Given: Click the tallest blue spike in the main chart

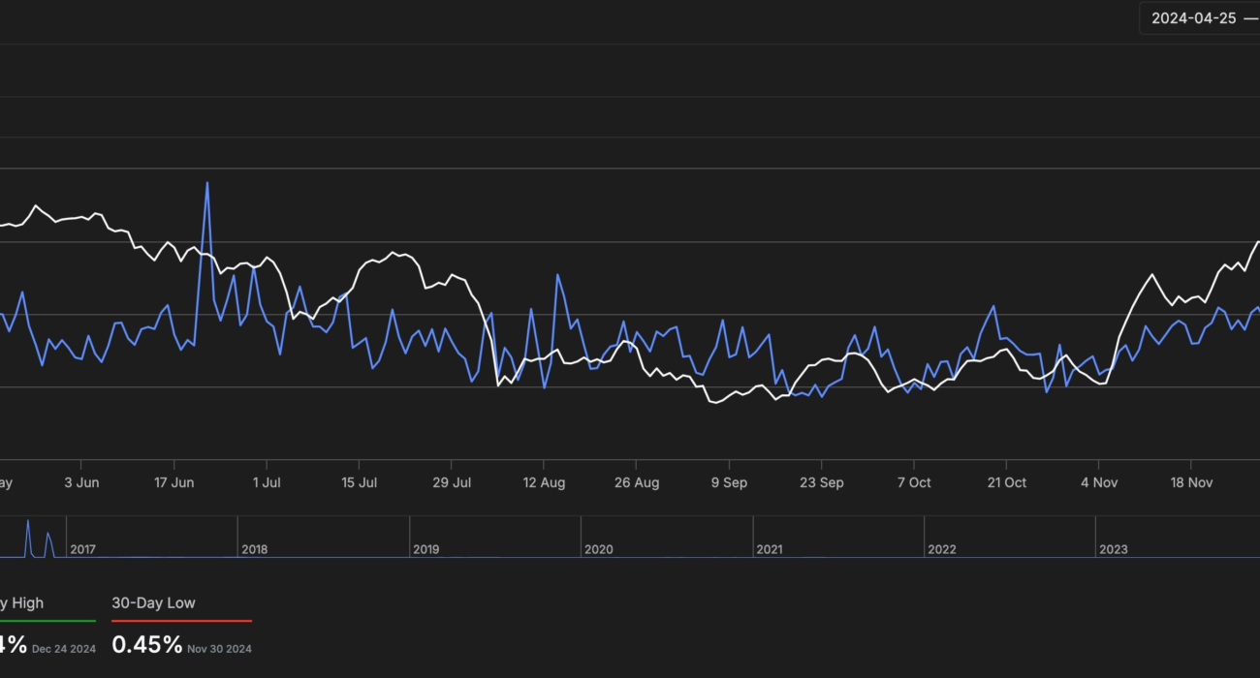Looking at the screenshot, I should click(206, 184).
